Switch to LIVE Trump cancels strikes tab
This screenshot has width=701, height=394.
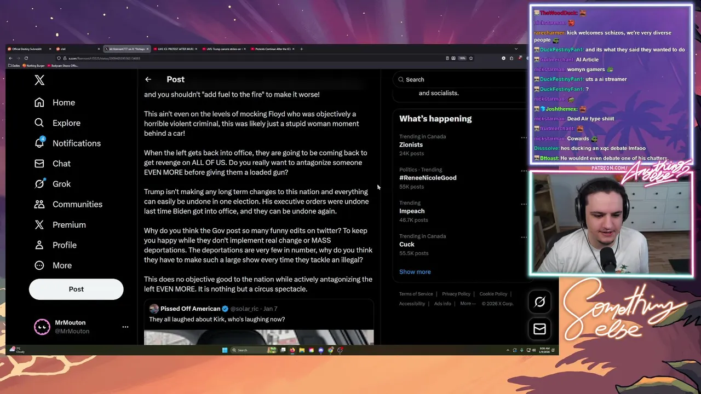click(225, 49)
